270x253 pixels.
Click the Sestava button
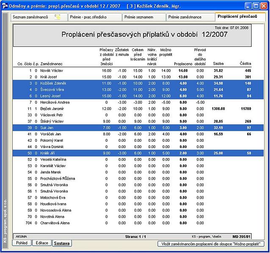point(62,243)
